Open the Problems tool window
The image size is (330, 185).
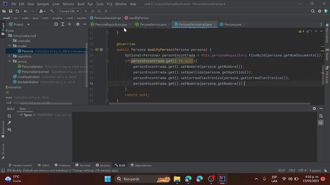tap(62, 165)
